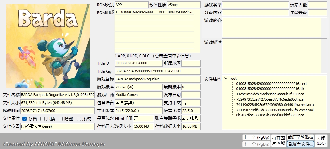This screenshot has height=149, width=330.
Task: Click the 文件名称 field
Action: click(58, 95)
